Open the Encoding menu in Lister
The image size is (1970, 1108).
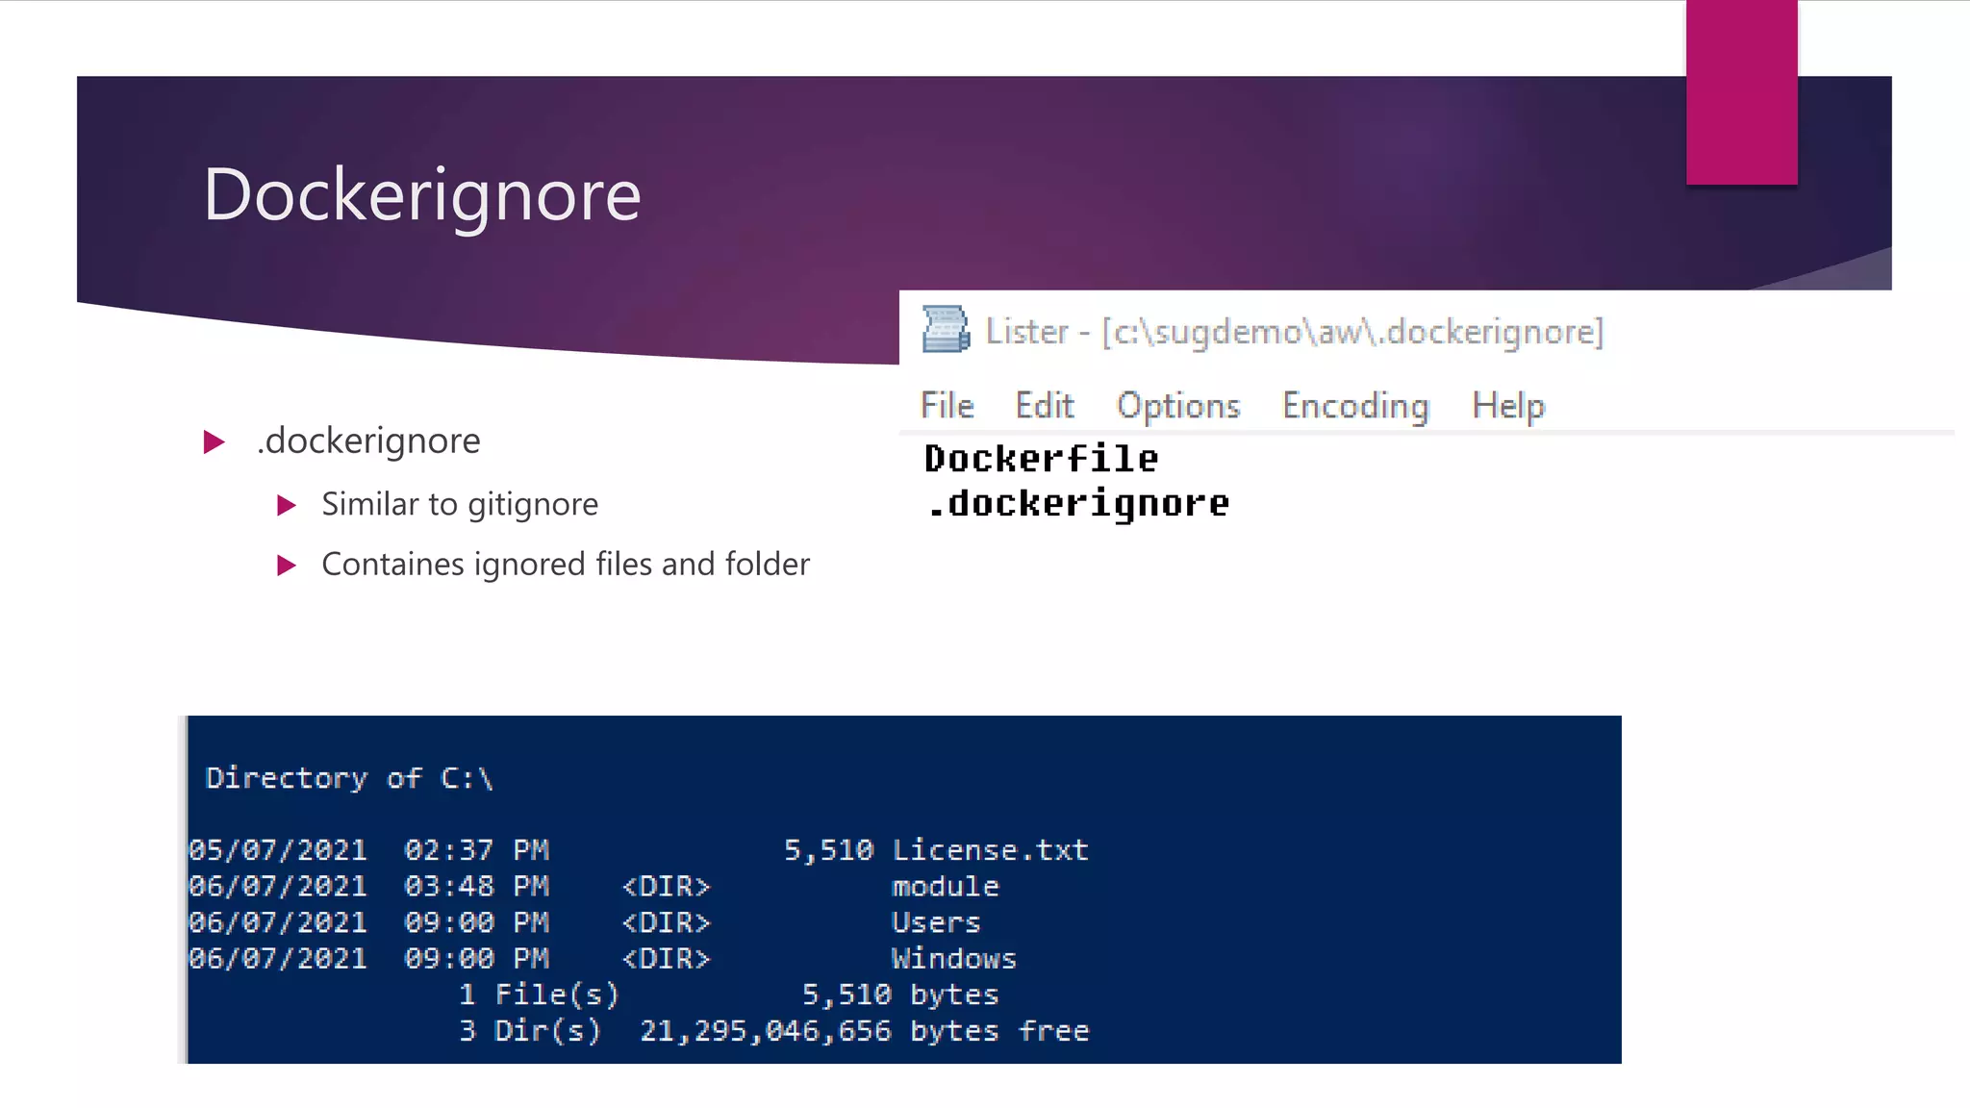click(x=1355, y=407)
